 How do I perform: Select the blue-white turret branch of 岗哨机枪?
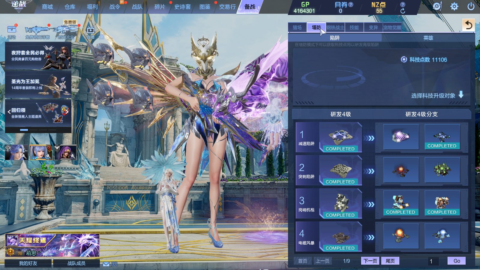(x=401, y=203)
